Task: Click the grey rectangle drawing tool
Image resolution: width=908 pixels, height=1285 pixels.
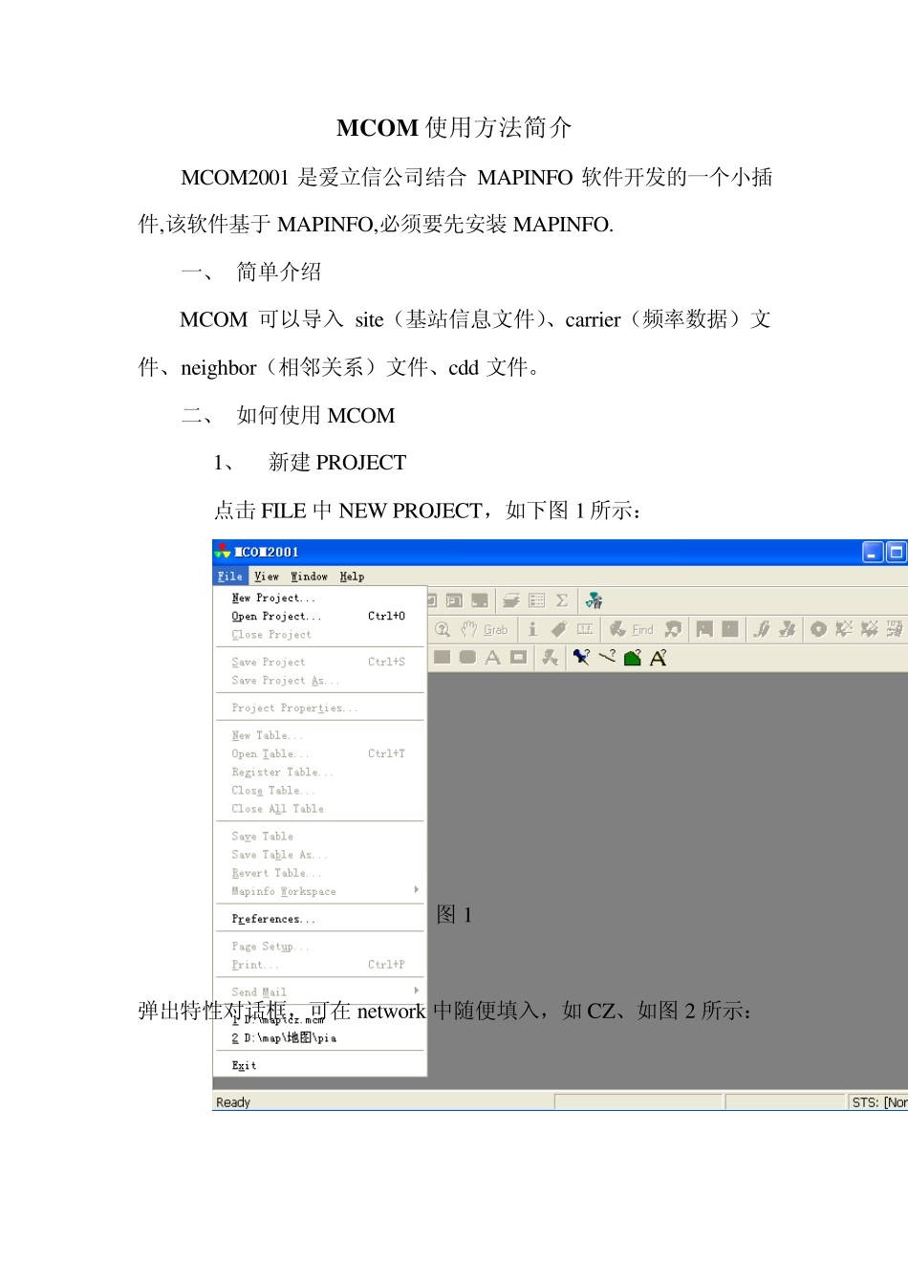Action: coord(443,657)
